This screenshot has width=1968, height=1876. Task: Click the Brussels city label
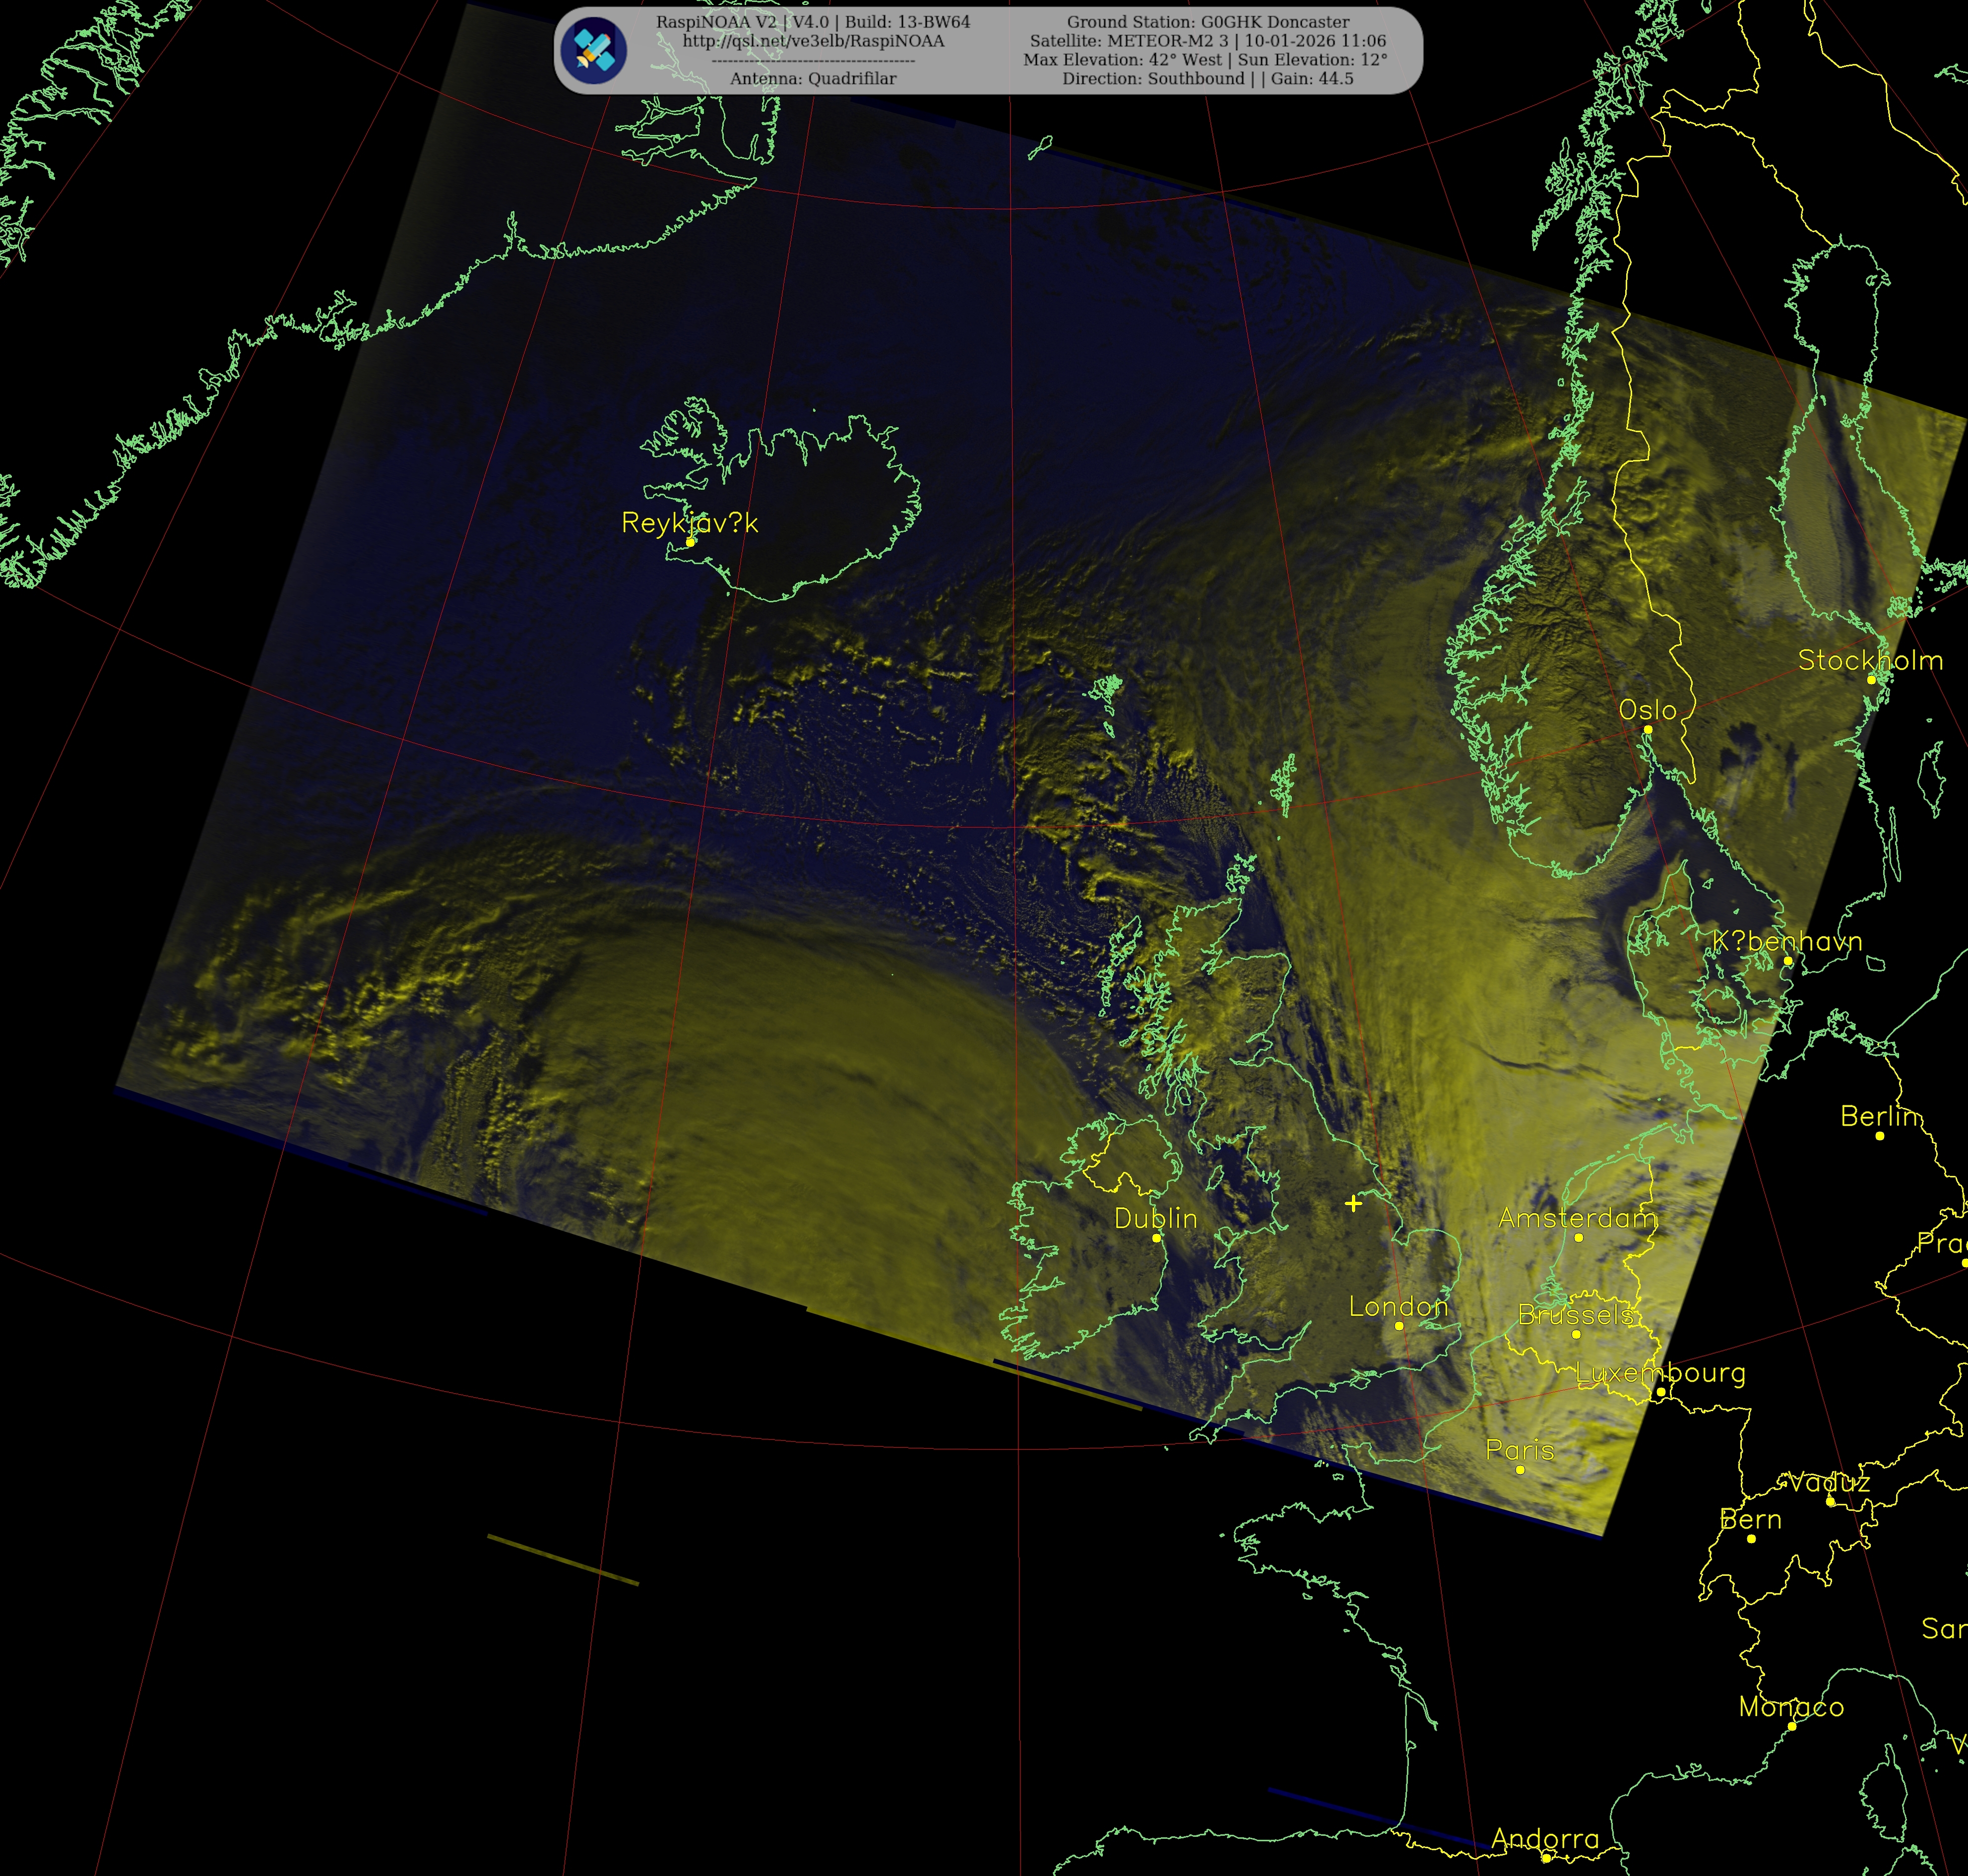point(1575,1314)
